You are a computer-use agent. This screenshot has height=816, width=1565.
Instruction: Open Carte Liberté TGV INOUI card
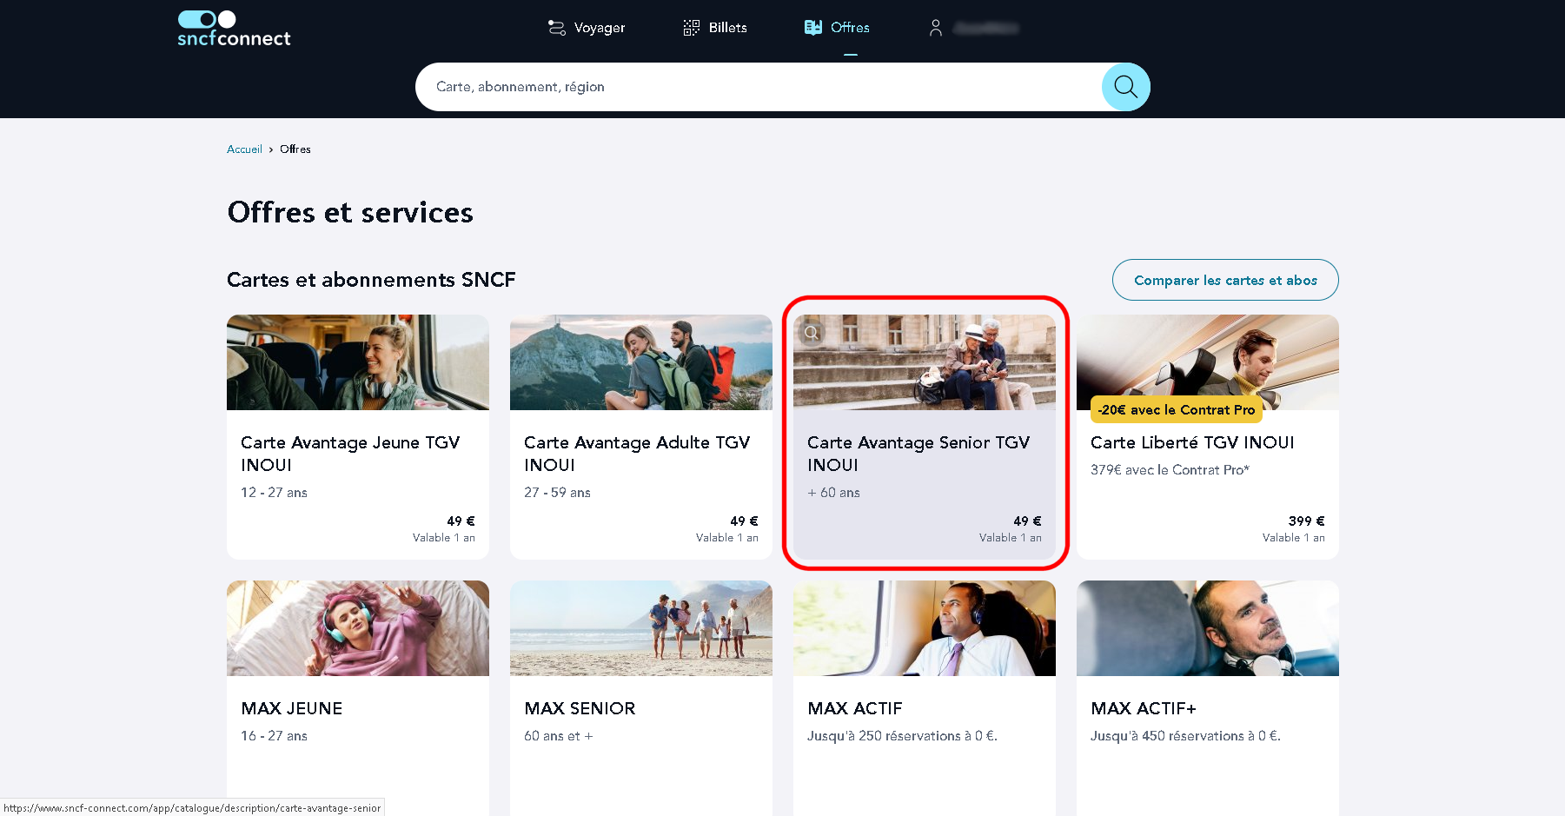1208,437
